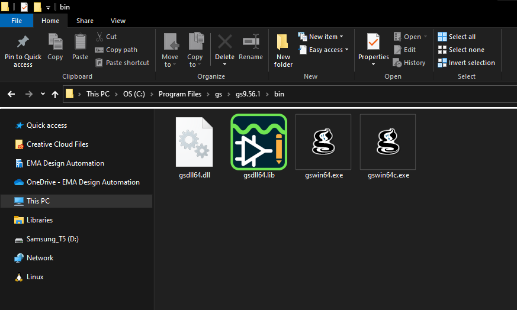517x310 pixels.
Task: Click Program Files breadcrumb
Action: (179, 94)
